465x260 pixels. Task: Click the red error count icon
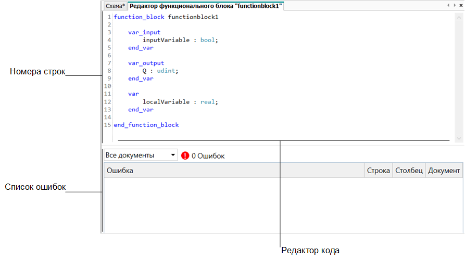(x=185, y=155)
